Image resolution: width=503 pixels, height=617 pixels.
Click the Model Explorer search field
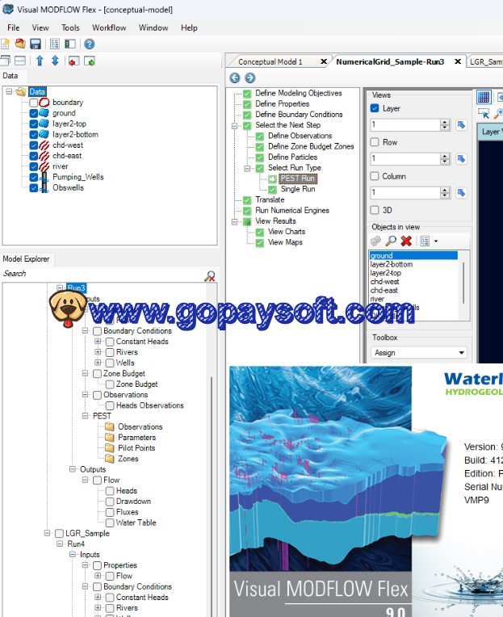pos(103,274)
